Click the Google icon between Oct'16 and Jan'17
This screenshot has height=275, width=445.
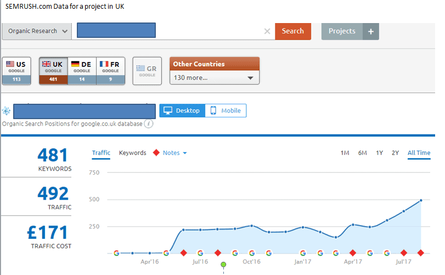(x=269, y=253)
